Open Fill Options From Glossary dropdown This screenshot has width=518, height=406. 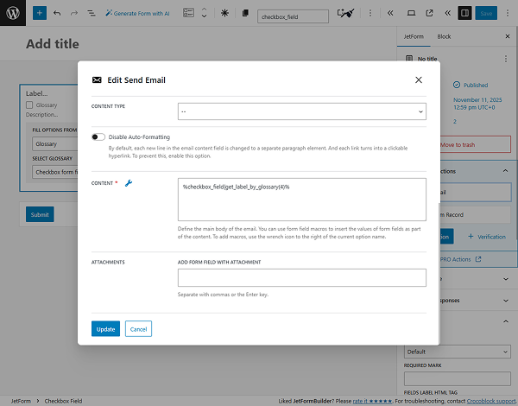[55, 143]
